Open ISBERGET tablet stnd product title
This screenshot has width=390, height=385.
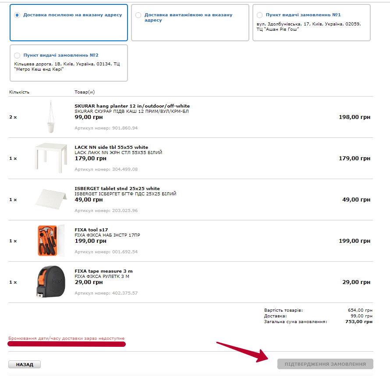pos(117,188)
